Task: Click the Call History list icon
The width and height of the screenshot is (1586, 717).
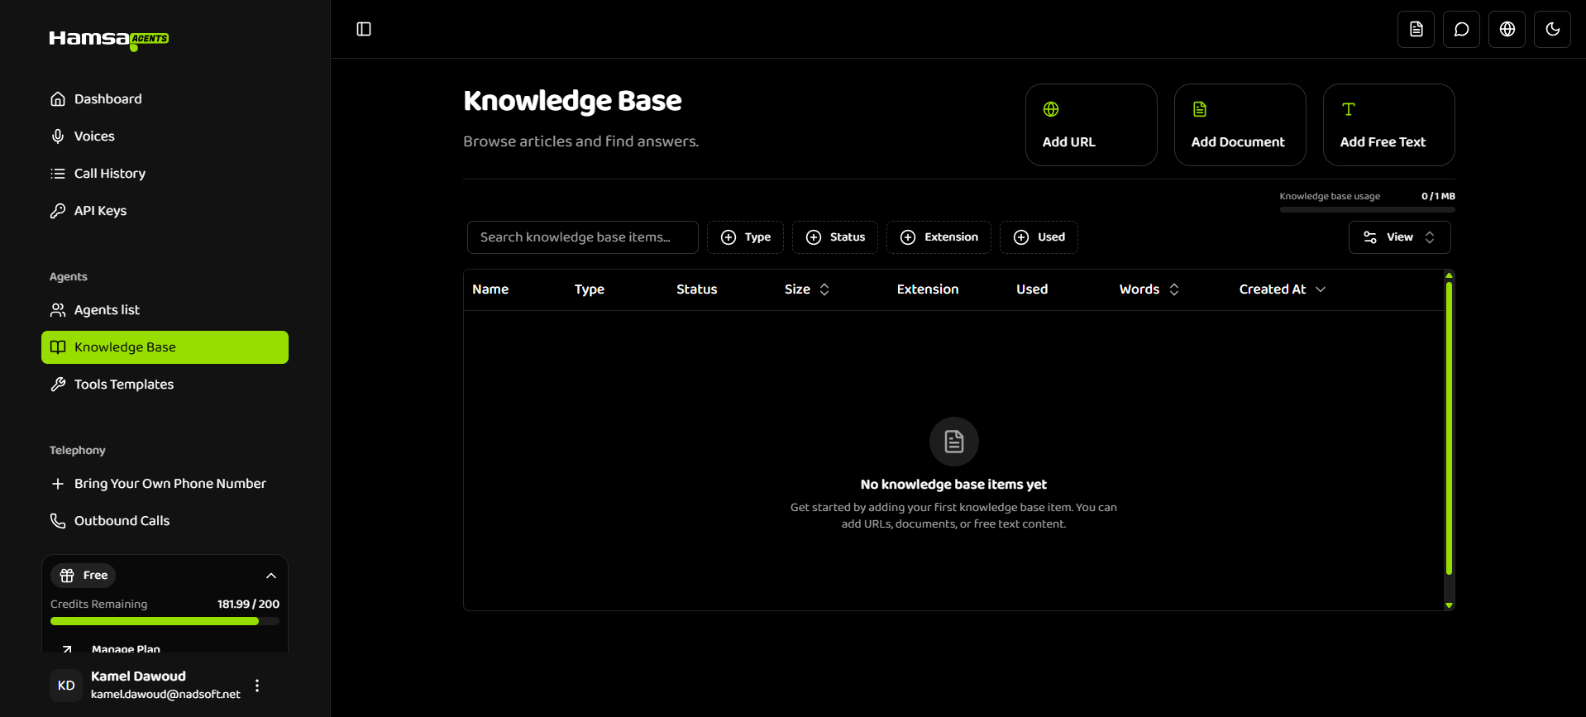Action: (58, 174)
